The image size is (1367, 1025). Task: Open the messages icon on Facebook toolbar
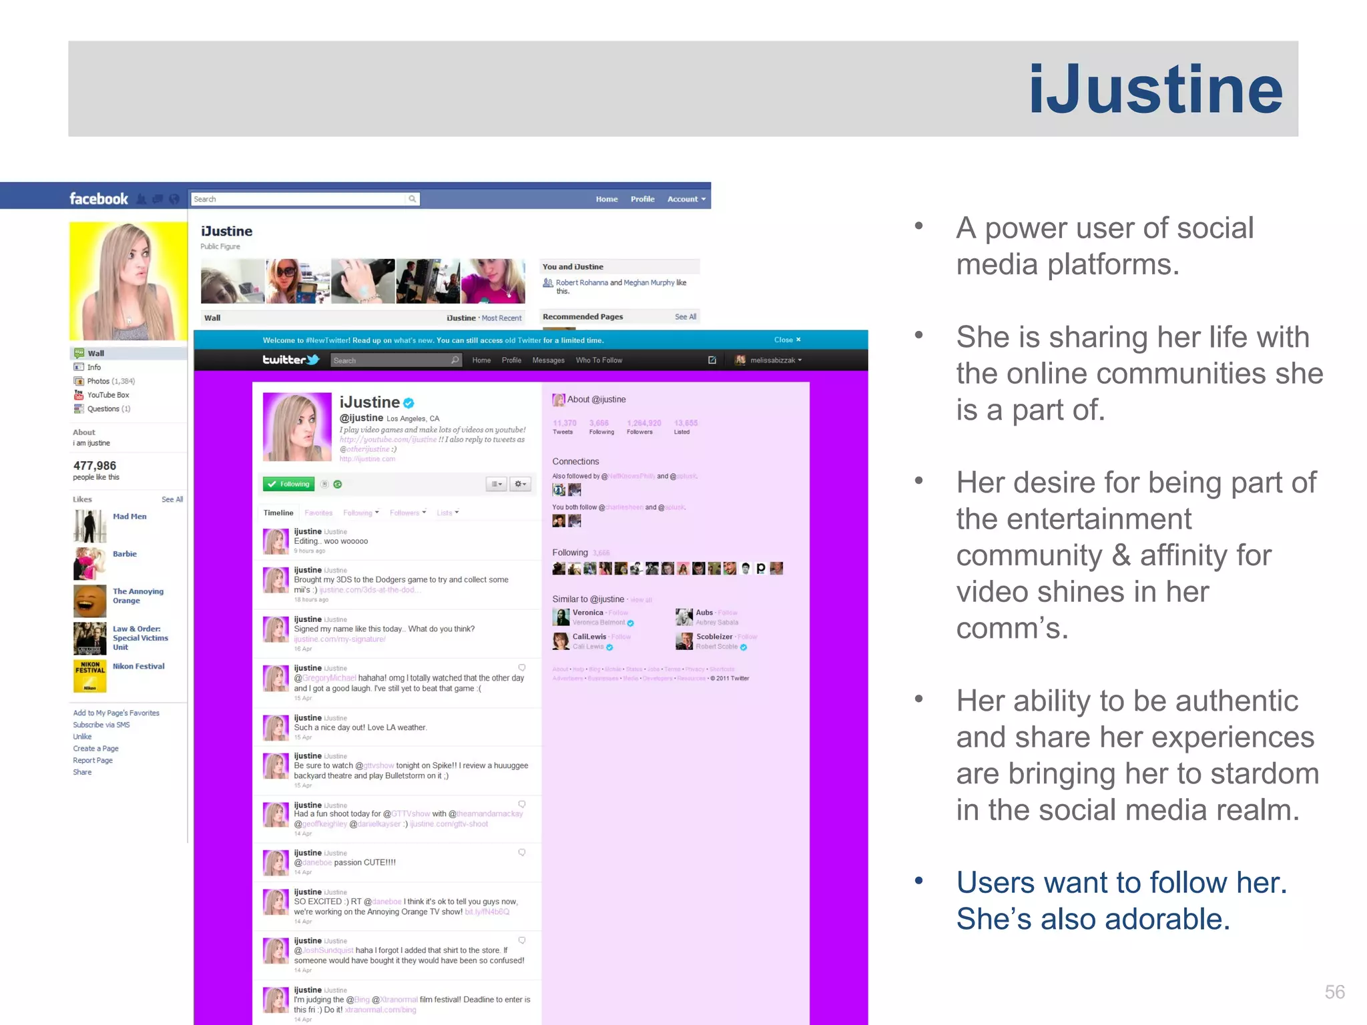(158, 199)
